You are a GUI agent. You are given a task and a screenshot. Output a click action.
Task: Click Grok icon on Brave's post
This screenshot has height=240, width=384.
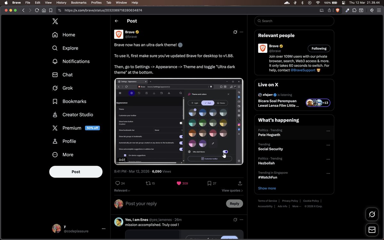click(x=235, y=32)
